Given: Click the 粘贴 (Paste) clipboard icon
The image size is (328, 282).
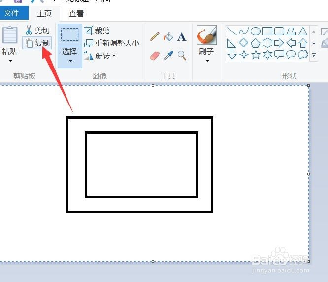Looking at the screenshot, I should click(x=10, y=35).
